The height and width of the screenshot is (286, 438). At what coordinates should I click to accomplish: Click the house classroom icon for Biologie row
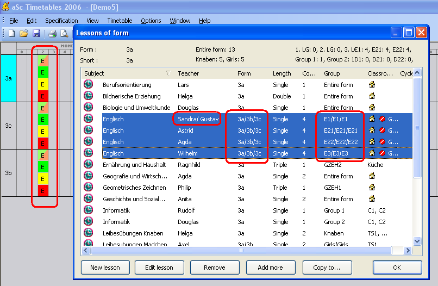pyautogui.click(x=372, y=108)
